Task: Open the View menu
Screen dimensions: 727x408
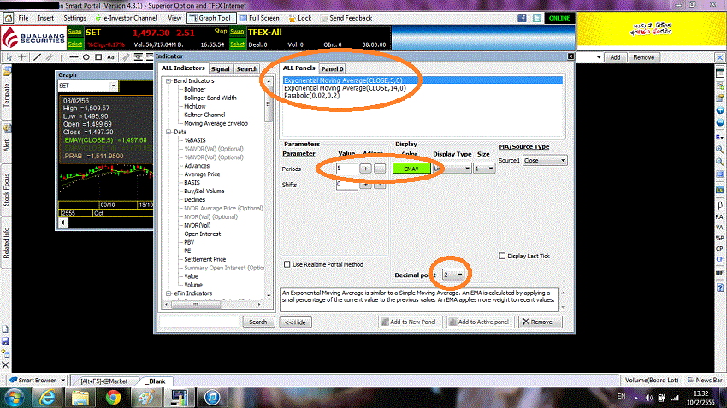Action: click(x=174, y=18)
